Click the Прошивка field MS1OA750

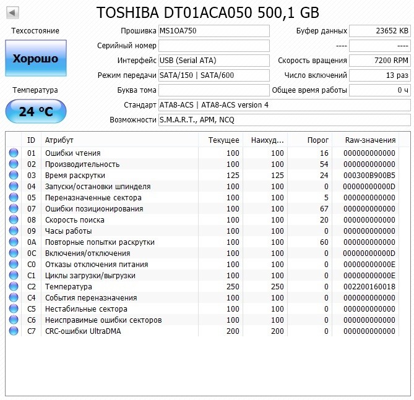[214, 31]
